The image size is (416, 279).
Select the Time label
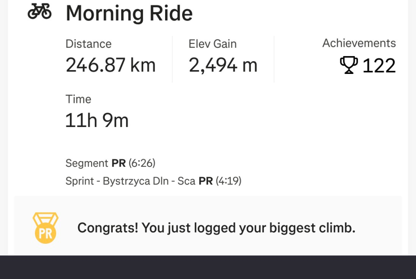pos(78,99)
